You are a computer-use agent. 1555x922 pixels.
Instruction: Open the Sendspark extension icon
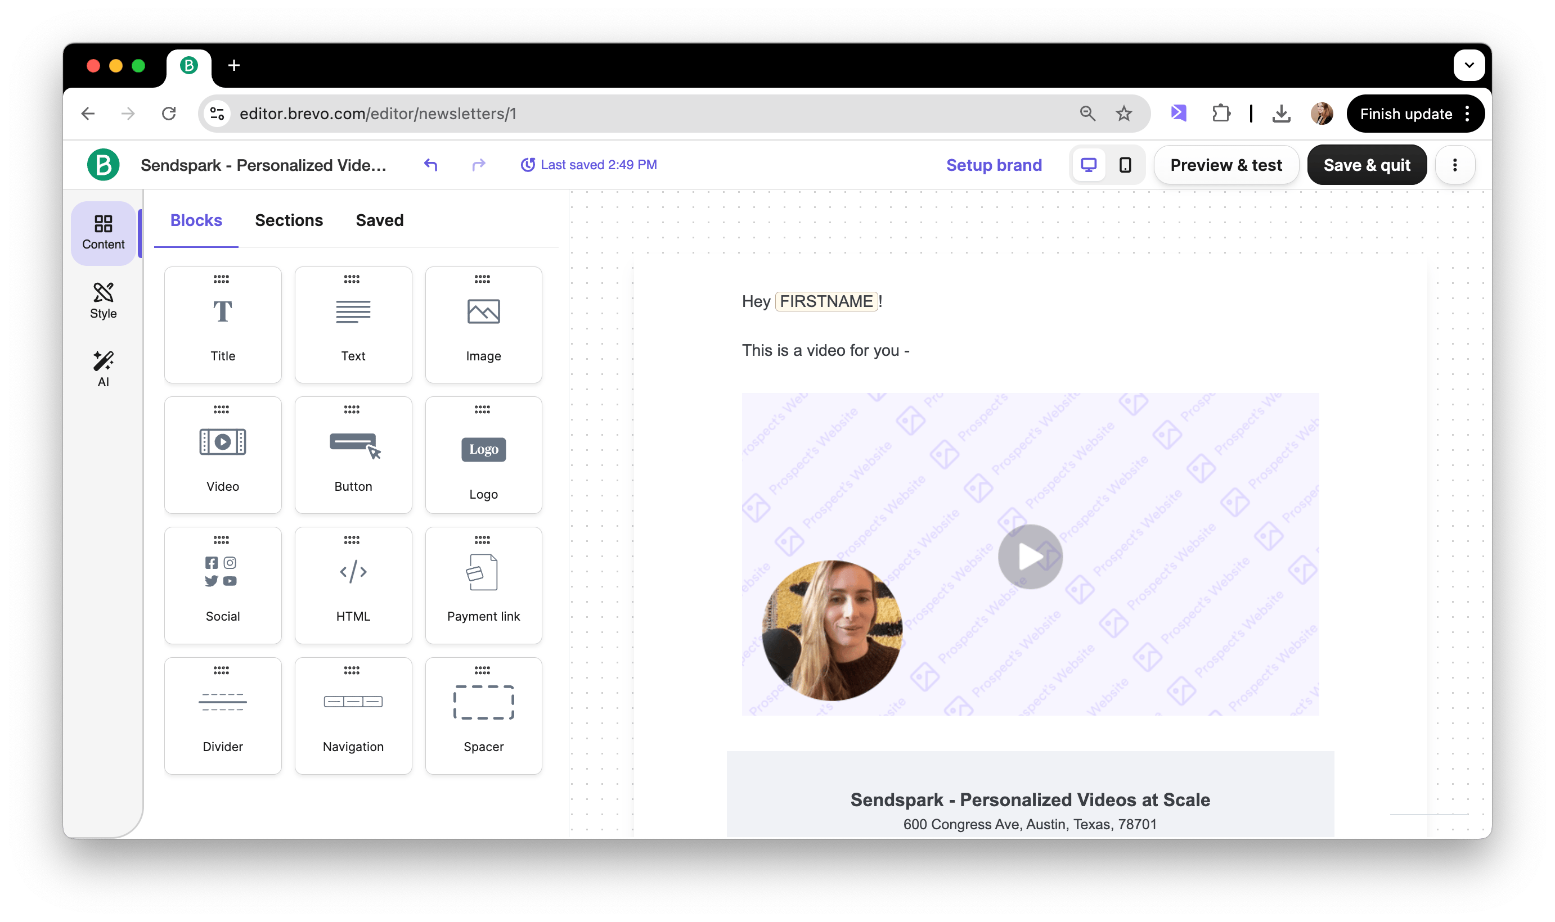click(1178, 114)
